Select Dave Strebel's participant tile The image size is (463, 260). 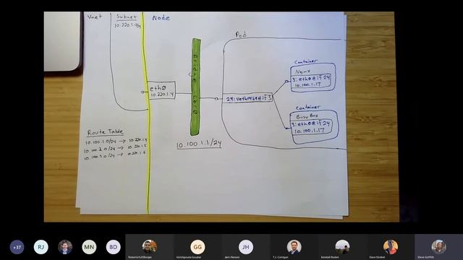[x=391, y=247]
